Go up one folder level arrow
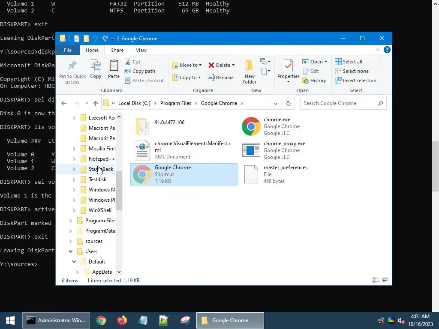439x329 pixels. pos(96,103)
